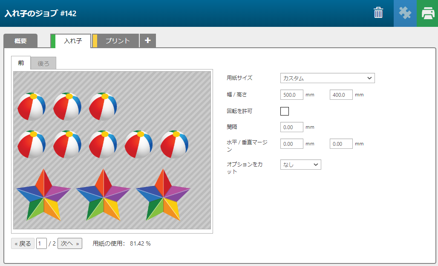Click the height field showing 400.0

pyautogui.click(x=341, y=95)
